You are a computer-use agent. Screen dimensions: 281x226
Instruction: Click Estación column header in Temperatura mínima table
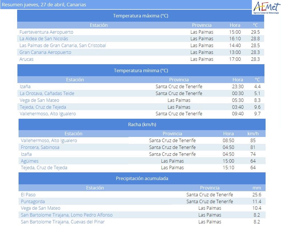pos(75,80)
